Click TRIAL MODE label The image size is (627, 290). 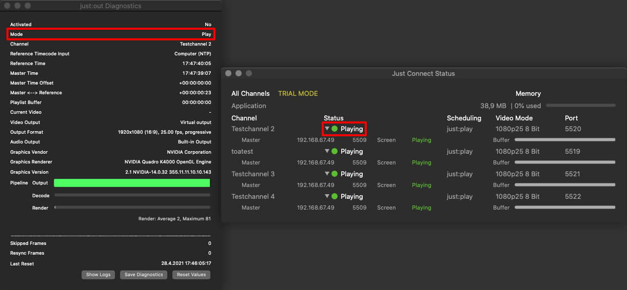[298, 94]
